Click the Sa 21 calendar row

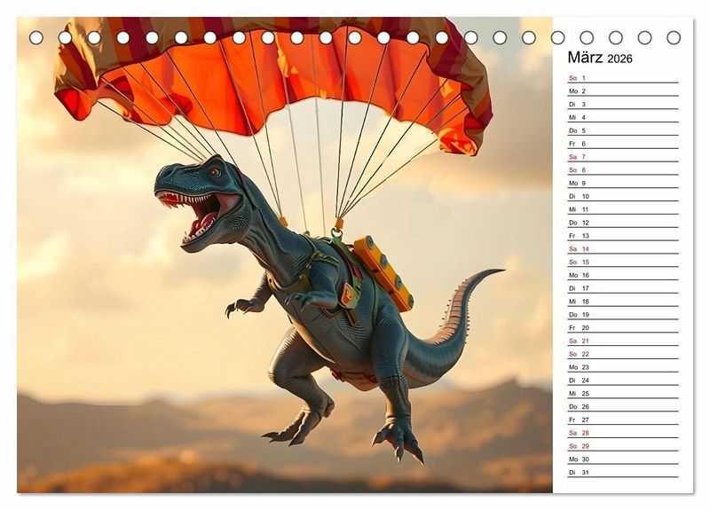[x=622, y=341]
